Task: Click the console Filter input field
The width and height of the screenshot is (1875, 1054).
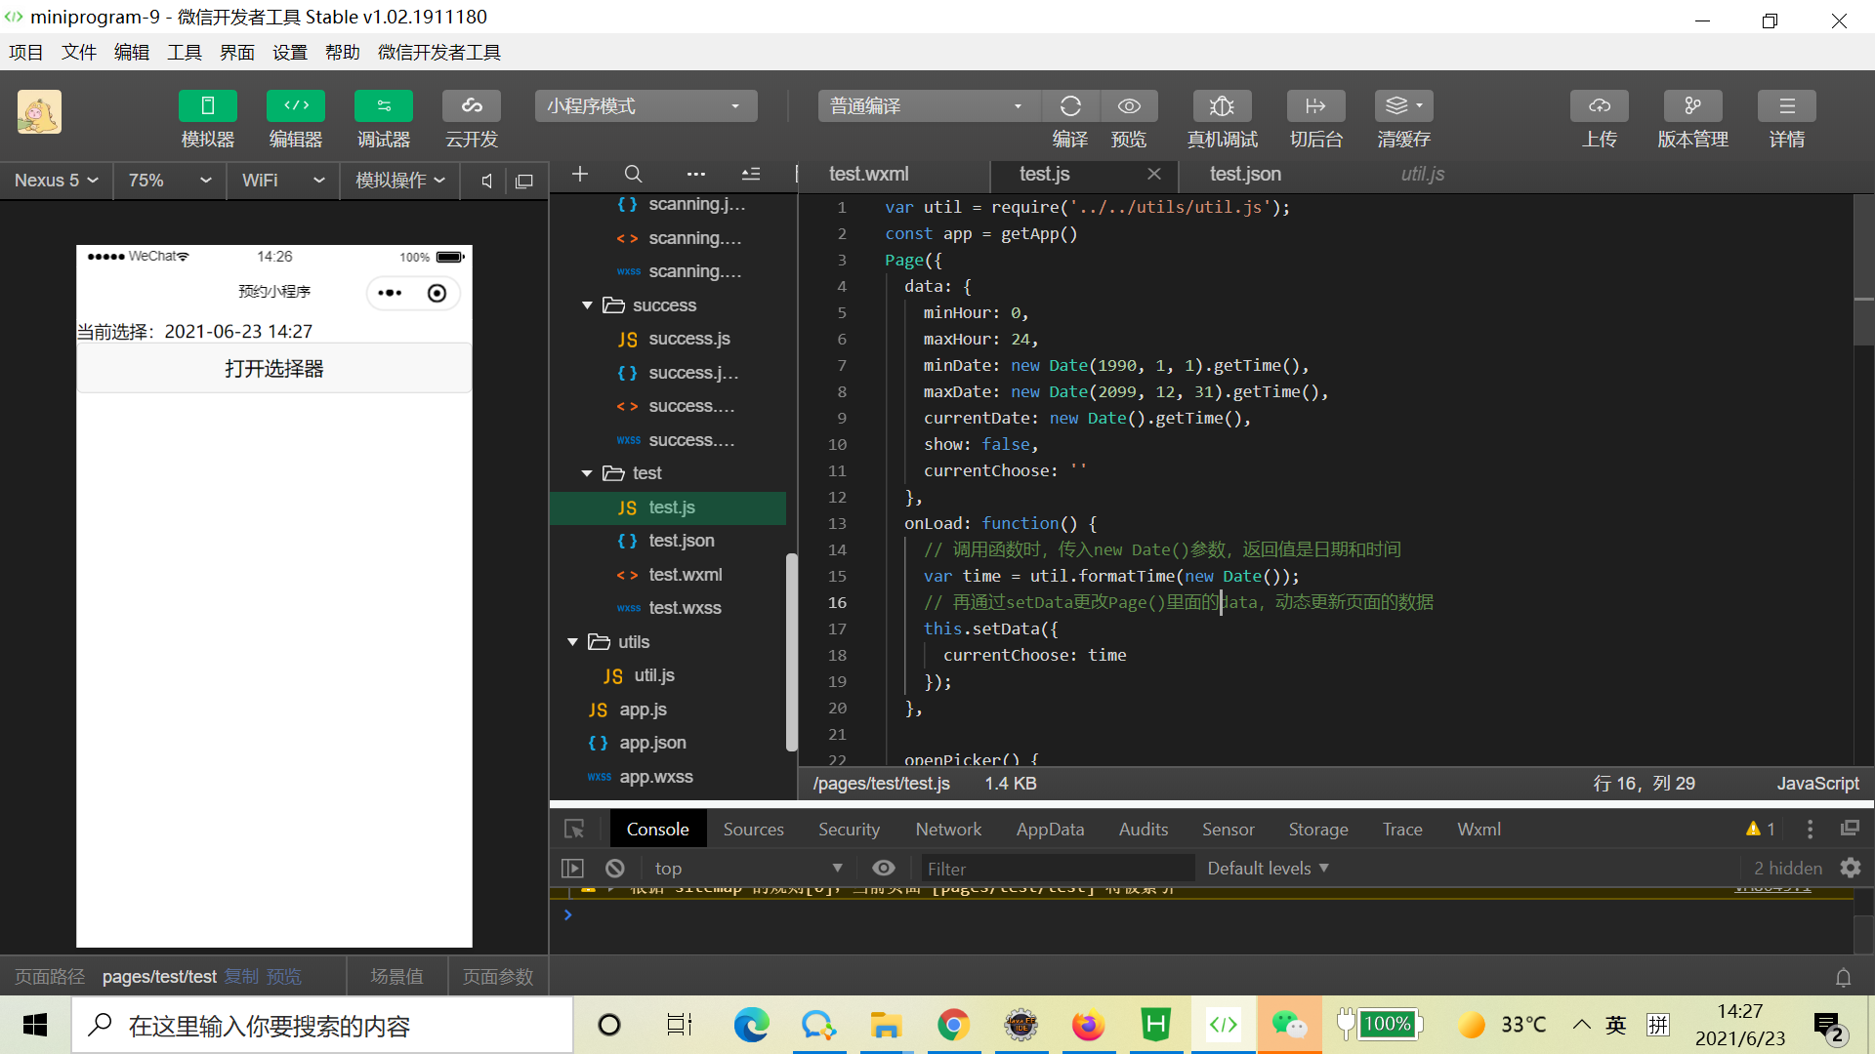Action: point(1057,868)
